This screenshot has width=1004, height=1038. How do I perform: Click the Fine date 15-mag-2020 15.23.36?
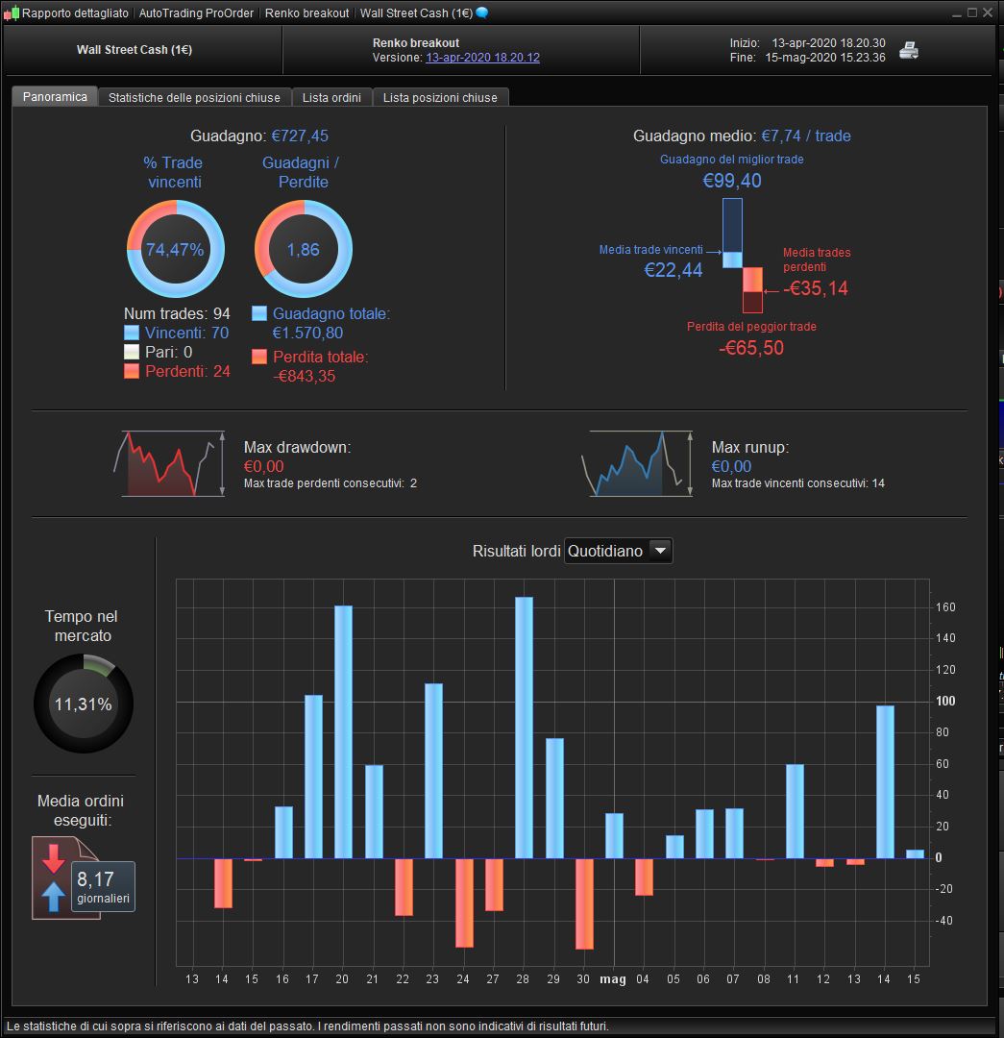825,58
